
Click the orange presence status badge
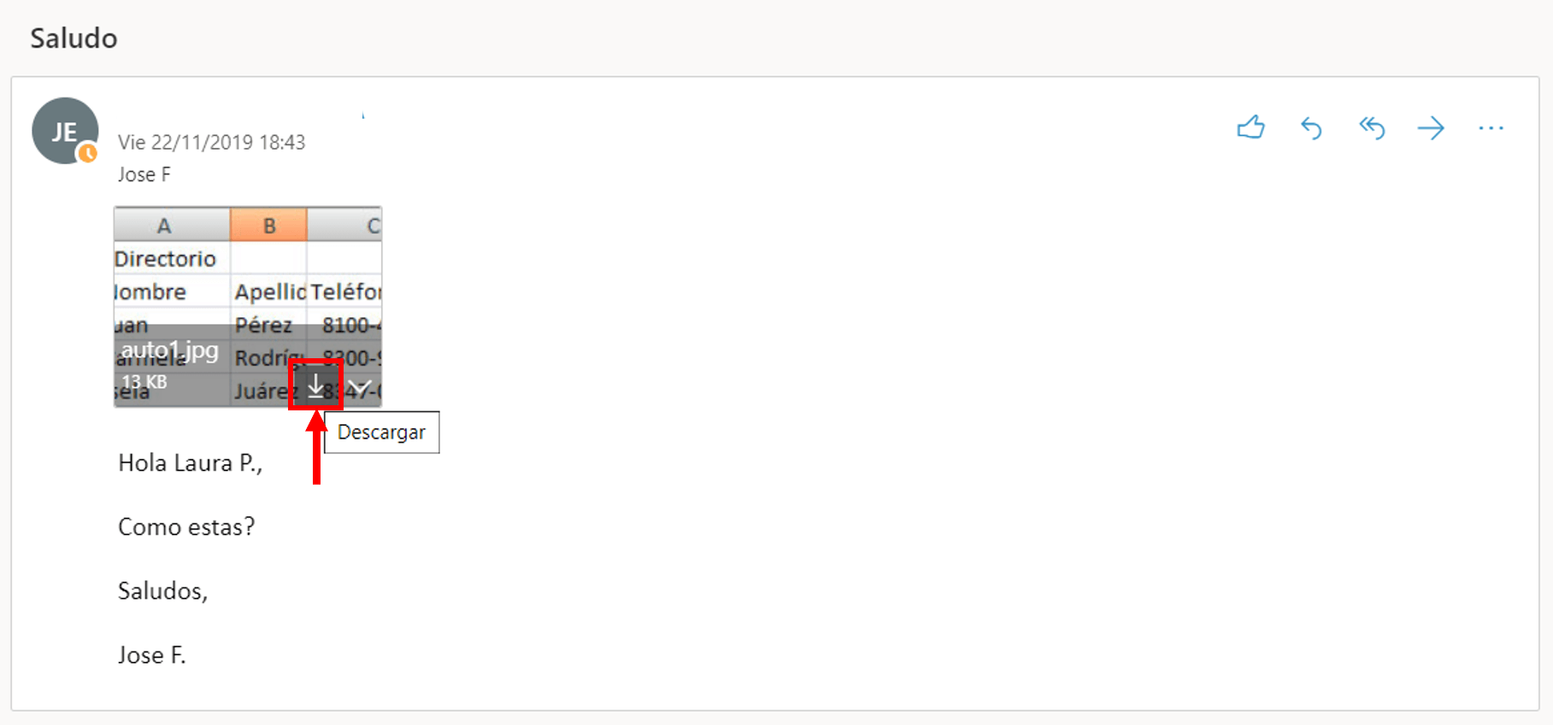(87, 154)
